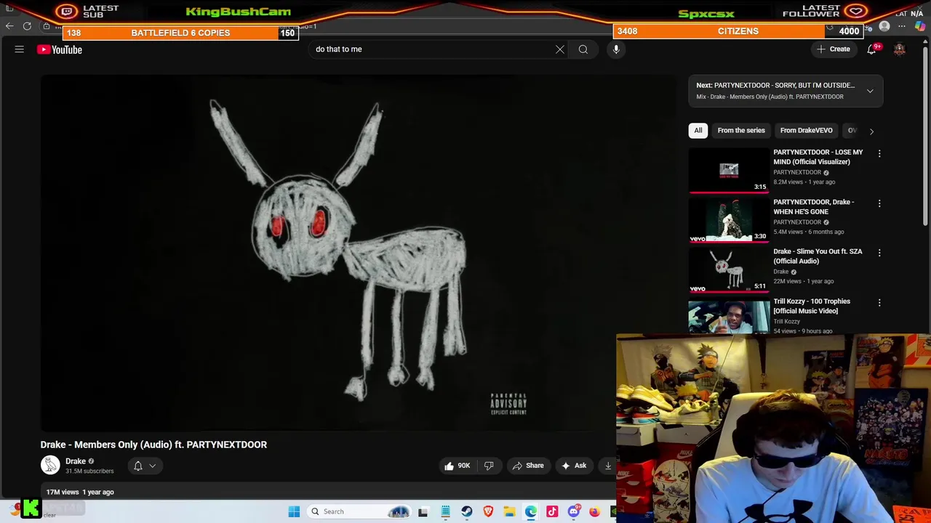The image size is (931, 523).
Task: Go to the YouTube home logo
Action: 60,49
